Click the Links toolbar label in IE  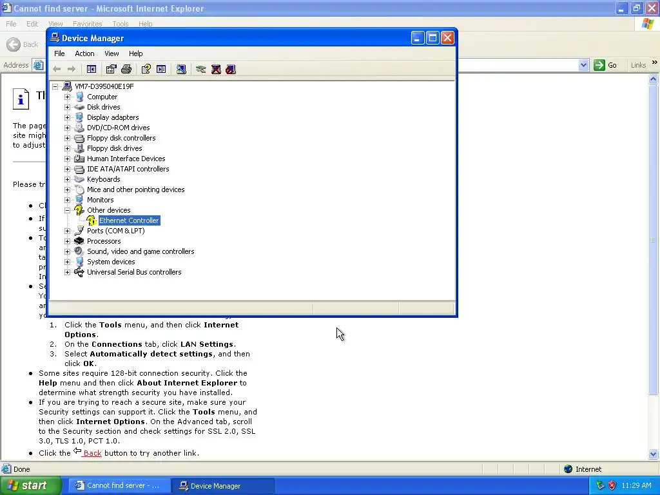[x=638, y=65]
